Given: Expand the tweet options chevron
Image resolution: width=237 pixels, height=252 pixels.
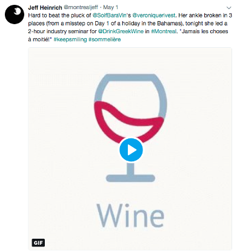Looking at the screenshot, I should click(229, 8).
